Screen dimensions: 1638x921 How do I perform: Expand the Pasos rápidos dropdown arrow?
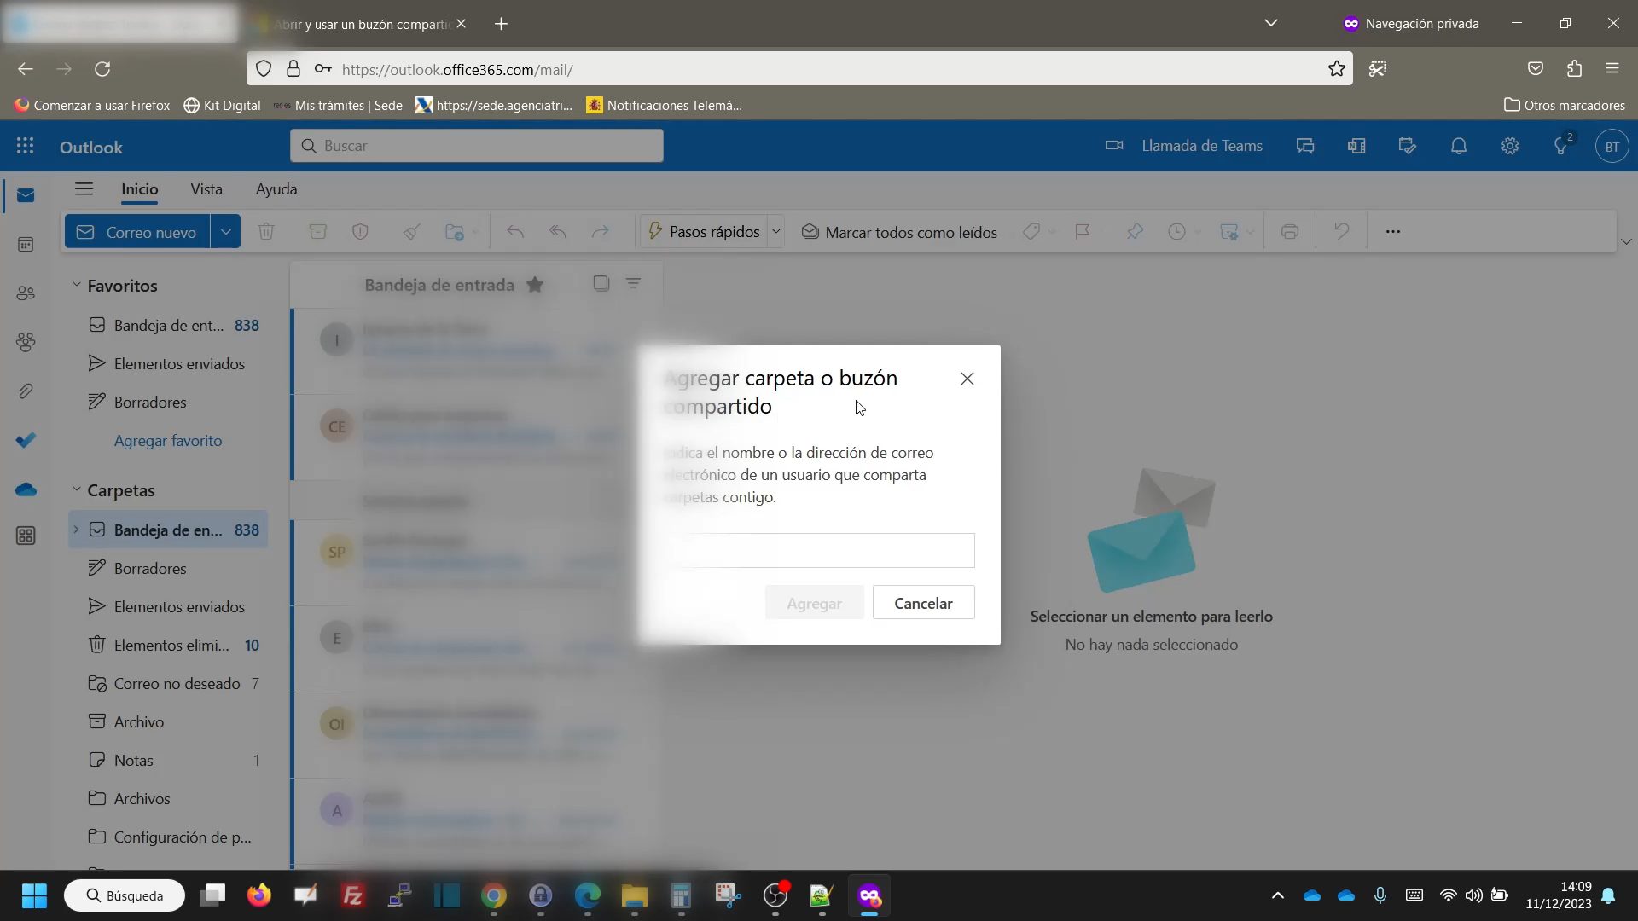click(775, 232)
